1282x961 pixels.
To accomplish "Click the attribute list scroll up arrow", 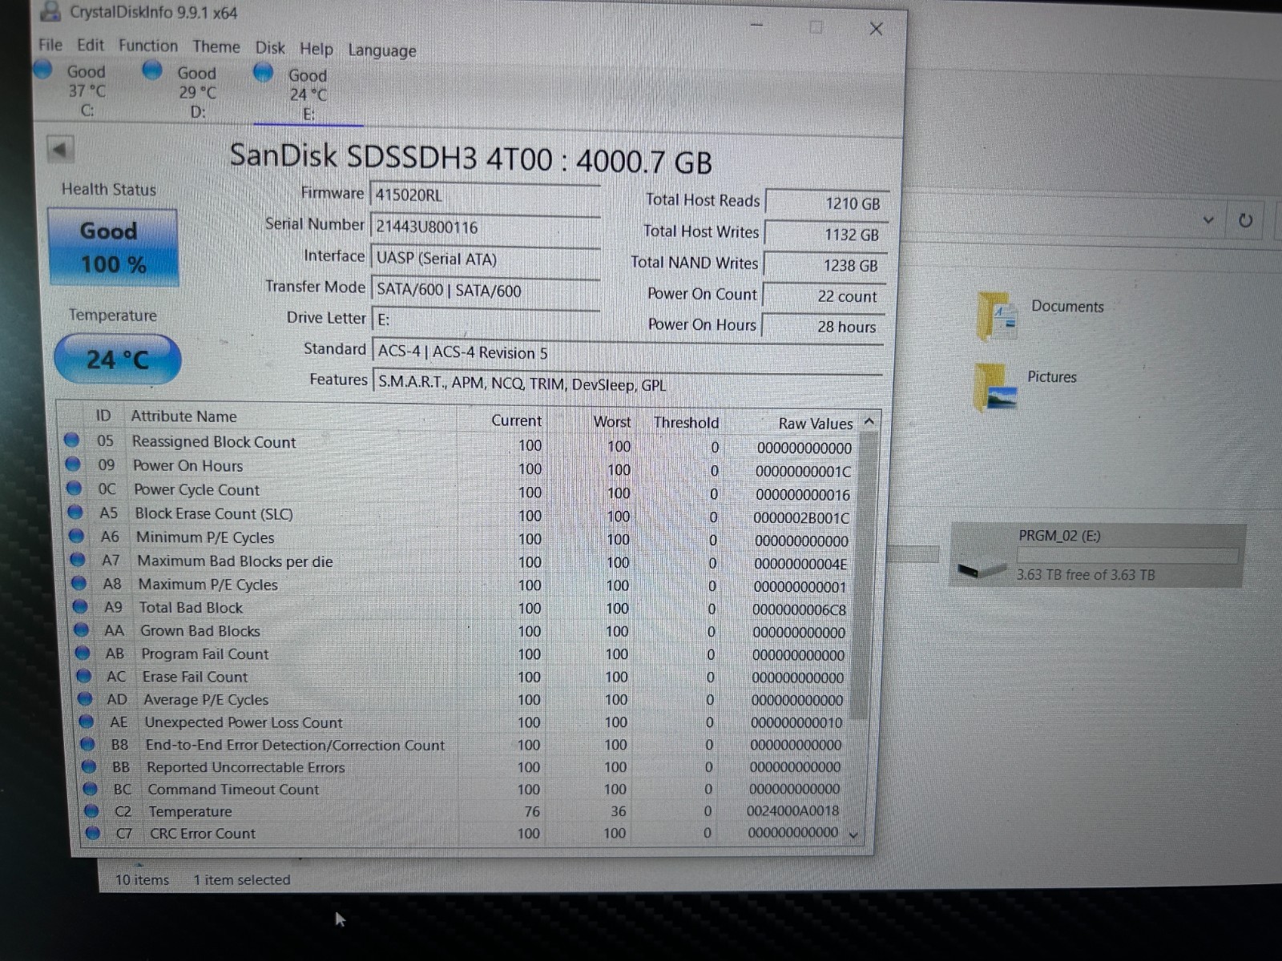I will (x=869, y=421).
